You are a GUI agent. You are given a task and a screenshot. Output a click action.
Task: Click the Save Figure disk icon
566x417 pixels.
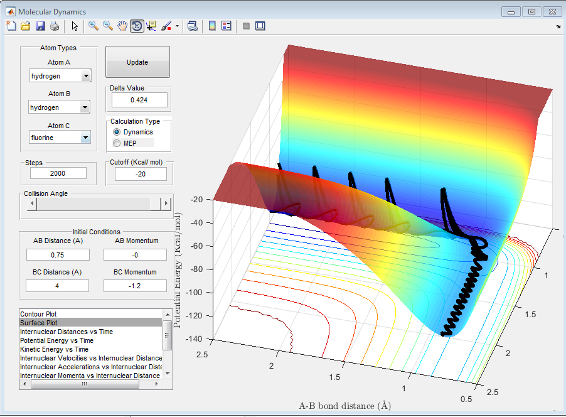pos(40,26)
